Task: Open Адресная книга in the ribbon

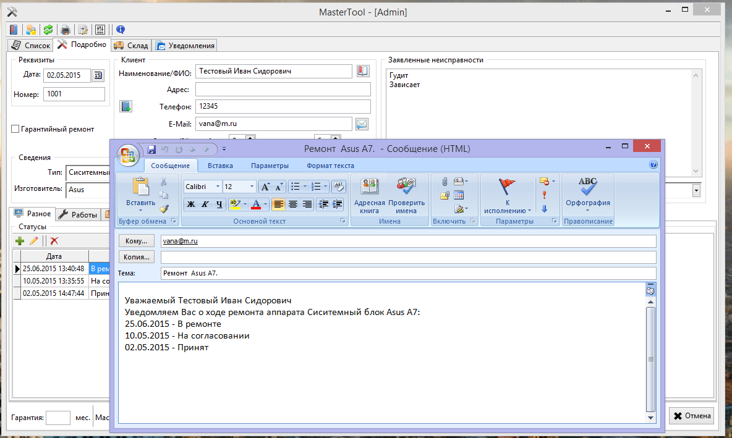Action: [x=369, y=196]
